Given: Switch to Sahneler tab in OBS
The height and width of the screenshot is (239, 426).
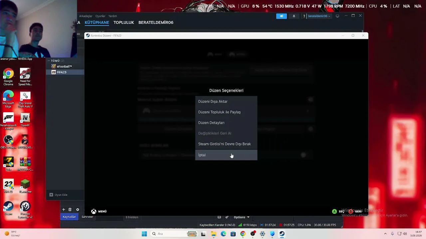Looking at the screenshot, I should [x=87, y=217].
